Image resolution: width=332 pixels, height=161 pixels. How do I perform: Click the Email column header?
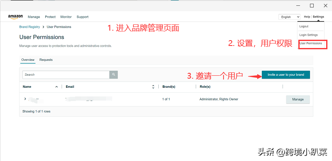[70, 87]
